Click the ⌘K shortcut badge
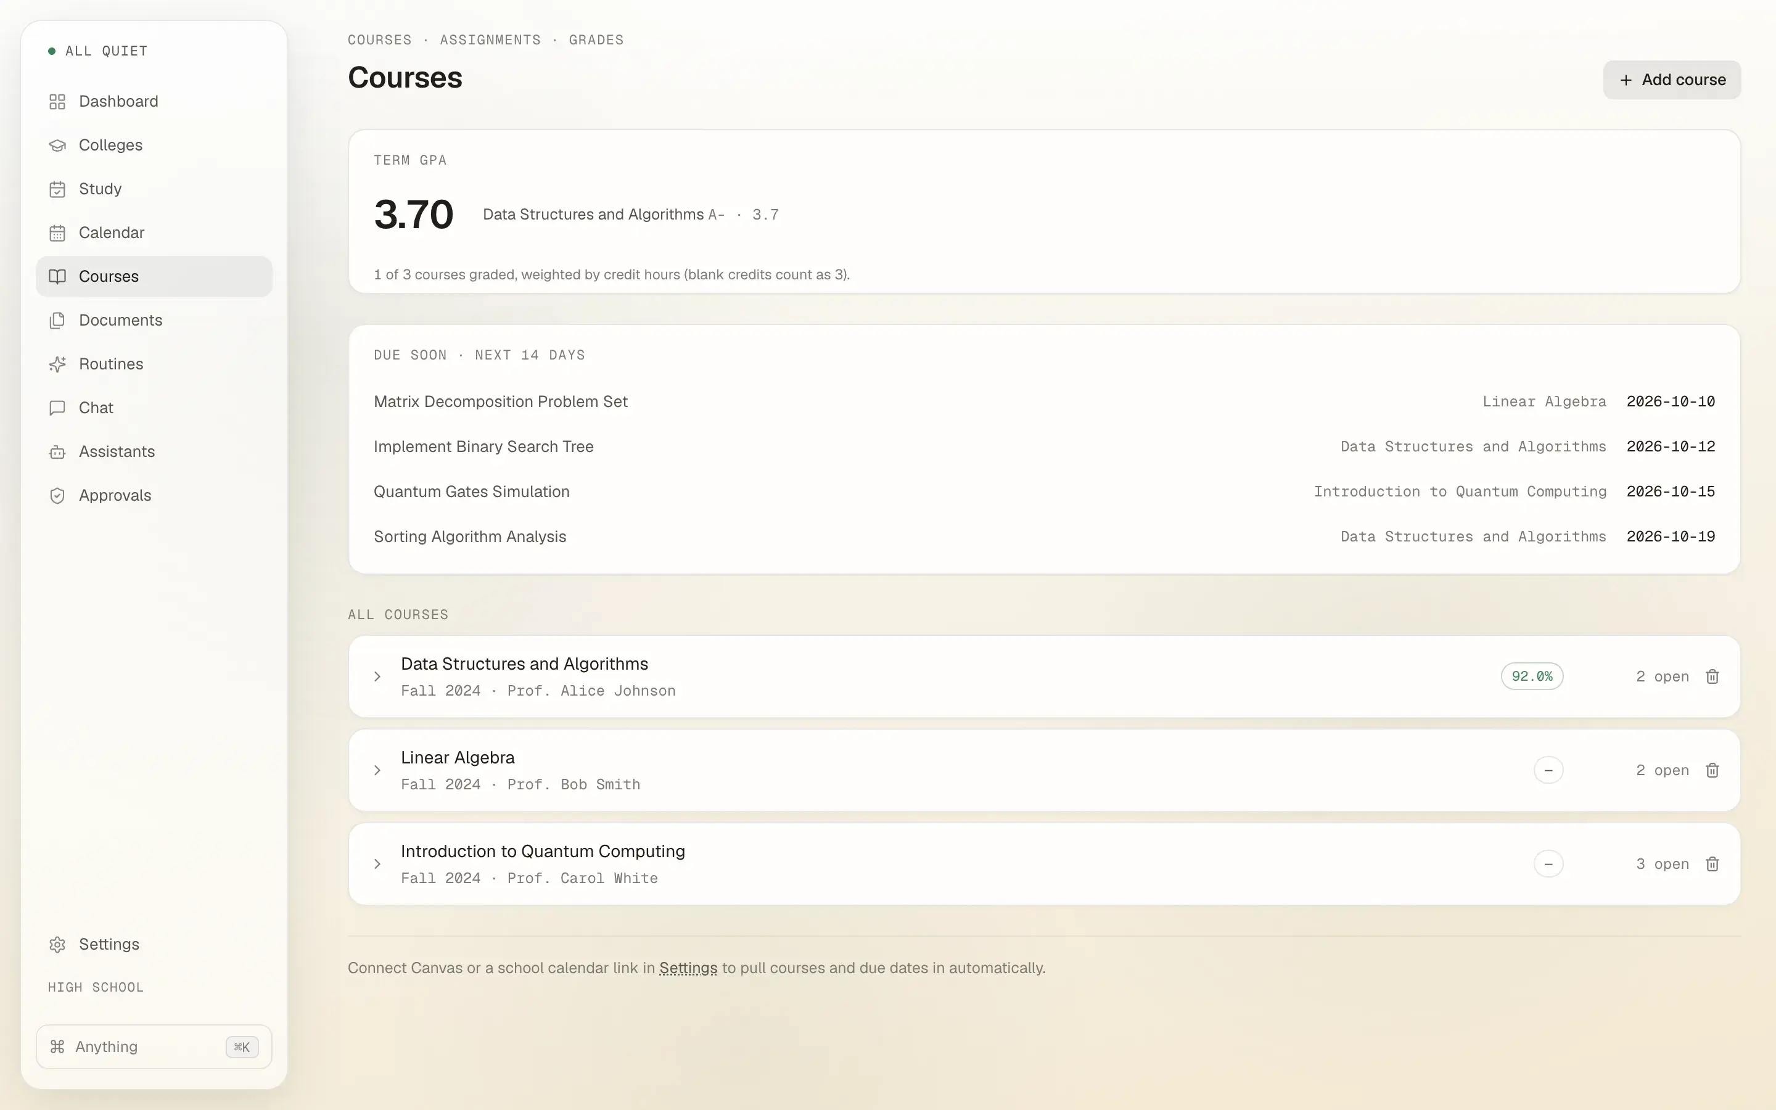Image resolution: width=1776 pixels, height=1110 pixels. click(242, 1048)
